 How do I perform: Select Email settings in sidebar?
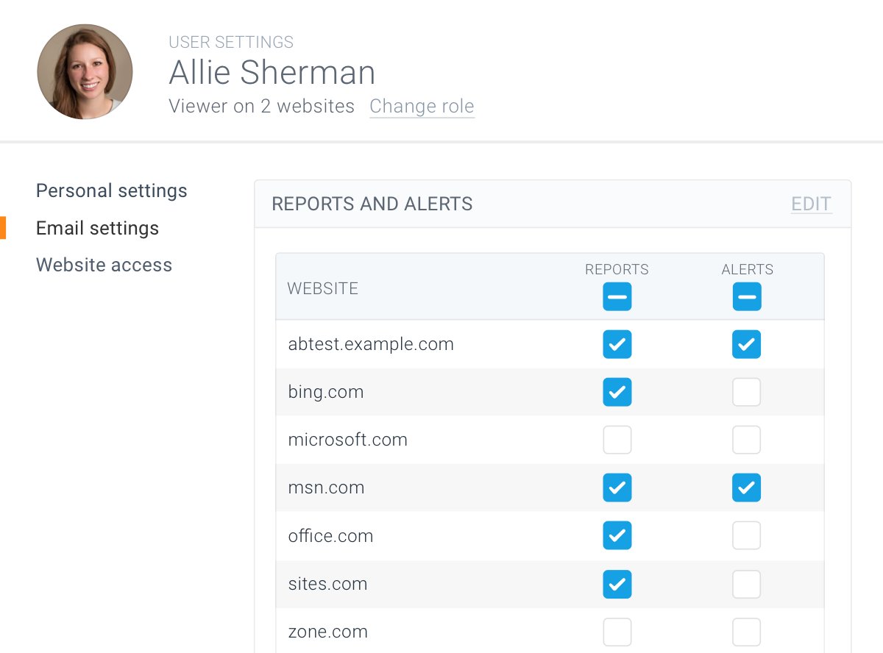98,228
